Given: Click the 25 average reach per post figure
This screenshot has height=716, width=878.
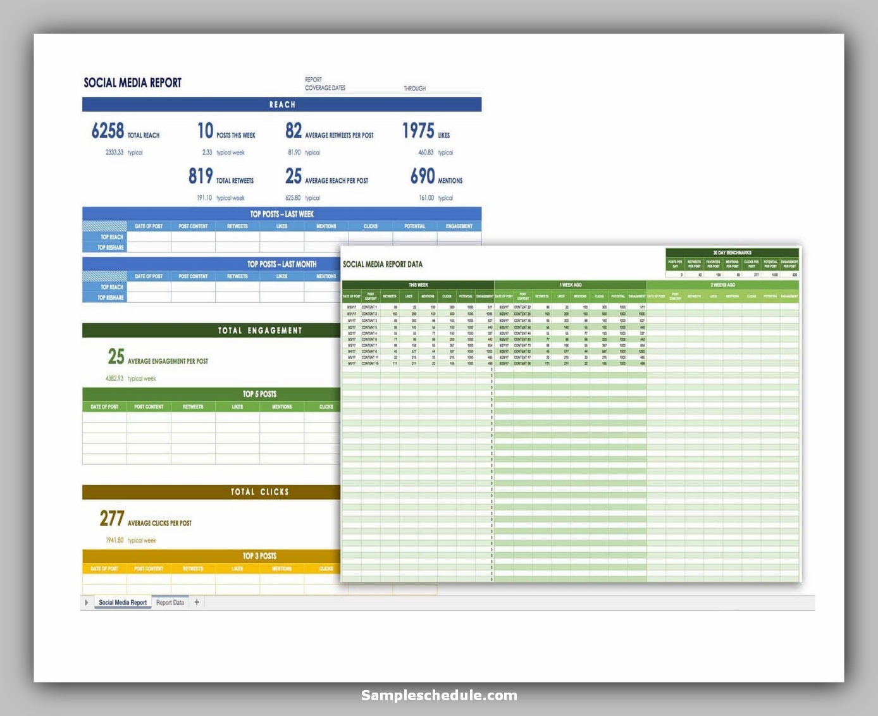Looking at the screenshot, I should coord(294,176).
